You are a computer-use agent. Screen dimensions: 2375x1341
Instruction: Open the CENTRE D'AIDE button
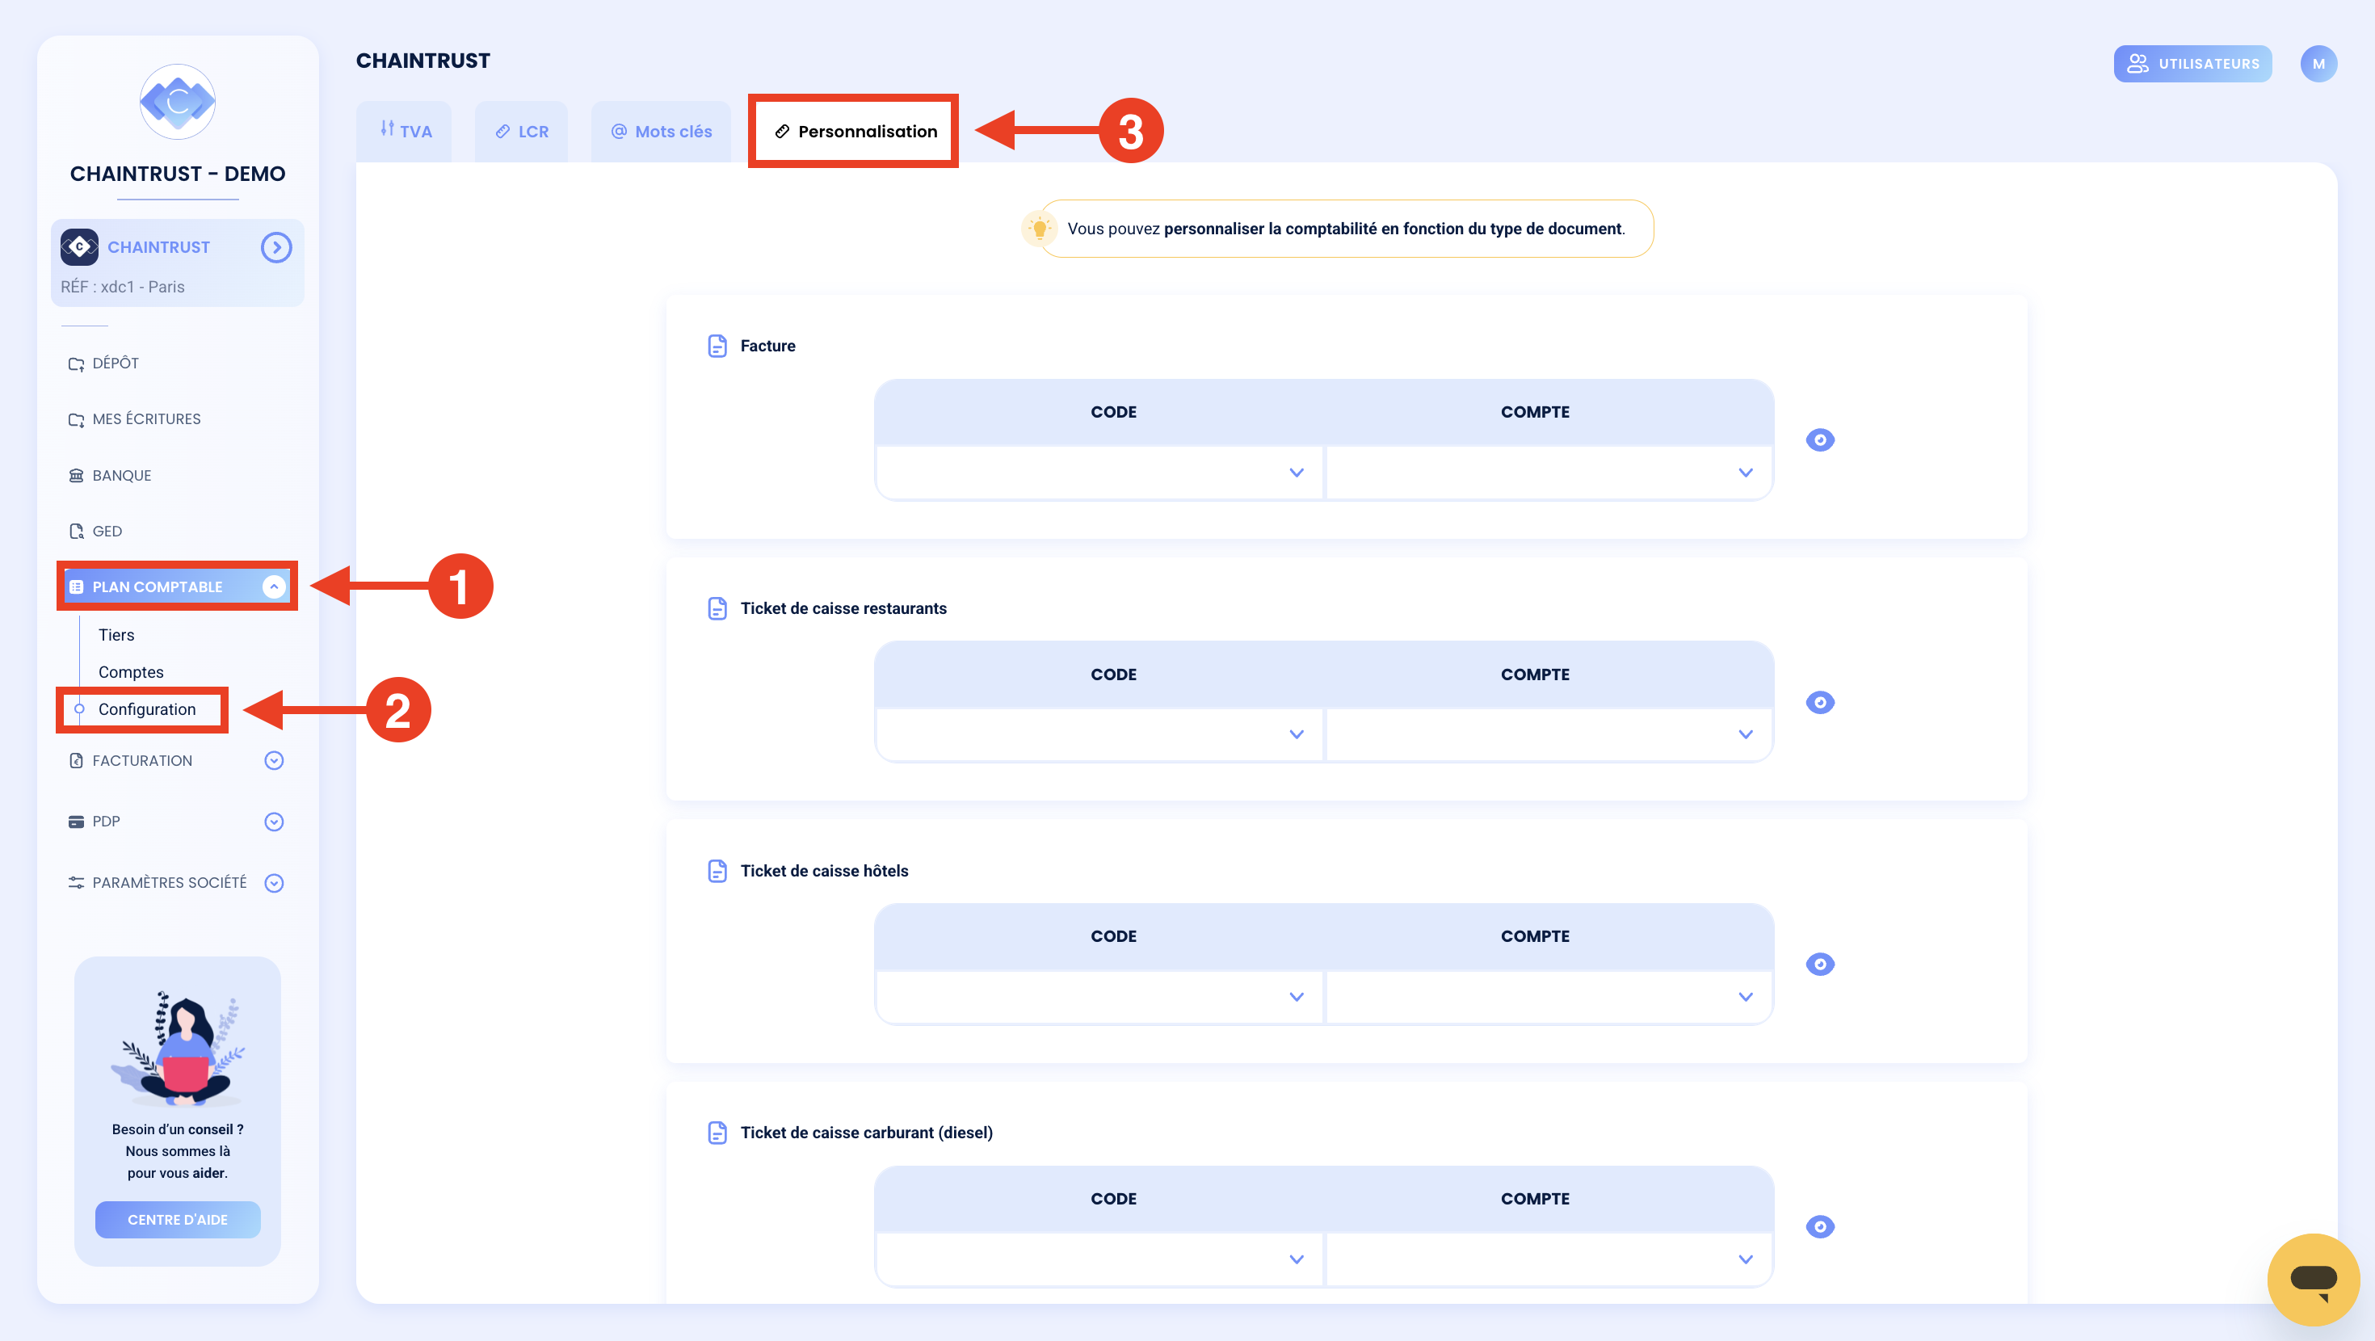pyautogui.click(x=177, y=1219)
